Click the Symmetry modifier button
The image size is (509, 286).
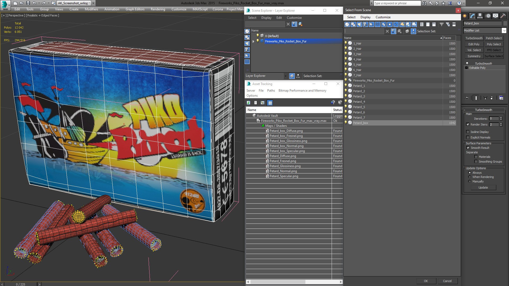[474, 56]
